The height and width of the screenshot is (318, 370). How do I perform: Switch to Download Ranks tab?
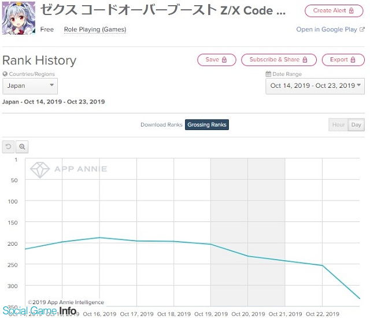click(161, 125)
